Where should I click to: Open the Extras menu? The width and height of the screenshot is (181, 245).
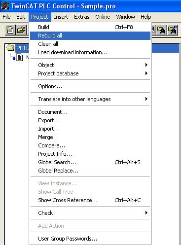pos(82,17)
